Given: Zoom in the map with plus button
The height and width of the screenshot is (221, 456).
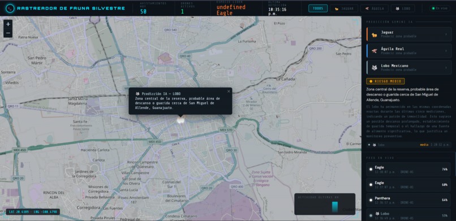Looking at the screenshot, I should (8, 24).
